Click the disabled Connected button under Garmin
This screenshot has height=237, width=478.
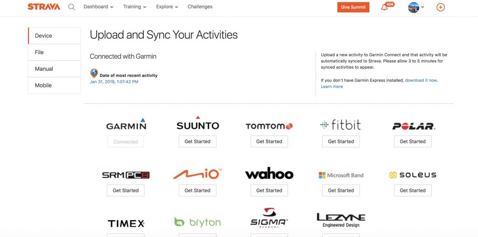click(x=126, y=142)
